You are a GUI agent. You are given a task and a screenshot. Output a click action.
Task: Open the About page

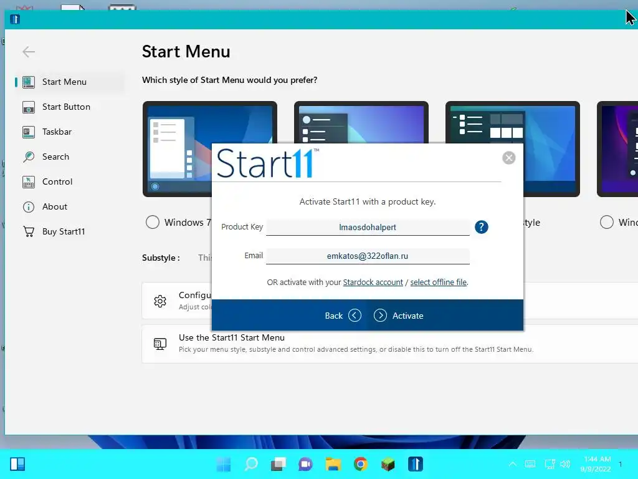69,206
